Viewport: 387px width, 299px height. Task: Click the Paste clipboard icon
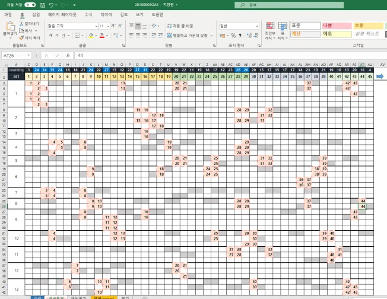click(10, 26)
